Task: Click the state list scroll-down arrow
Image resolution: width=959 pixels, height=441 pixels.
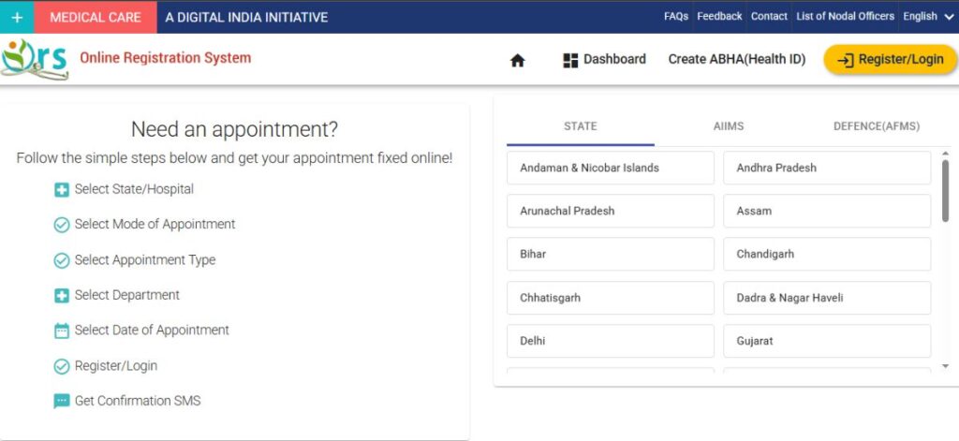Action: click(945, 366)
